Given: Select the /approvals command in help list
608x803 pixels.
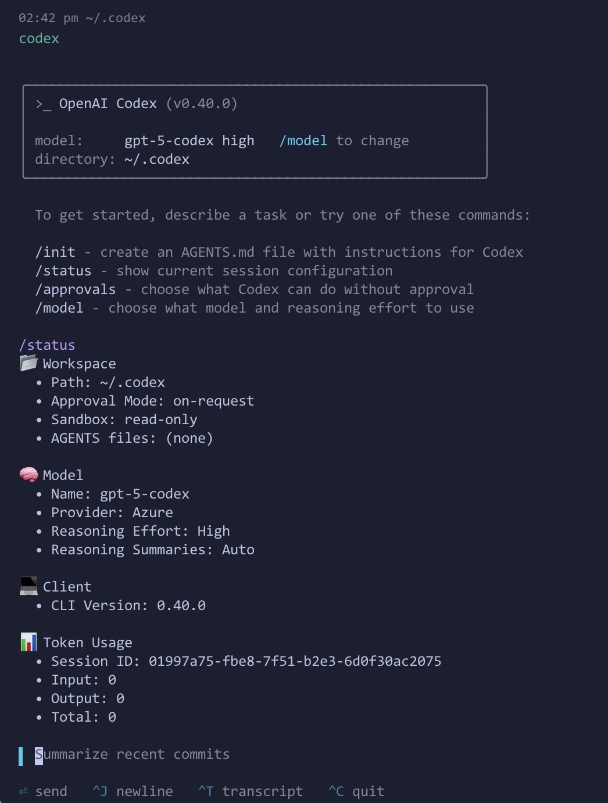Looking at the screenshot, I should (x=76, y=289).
